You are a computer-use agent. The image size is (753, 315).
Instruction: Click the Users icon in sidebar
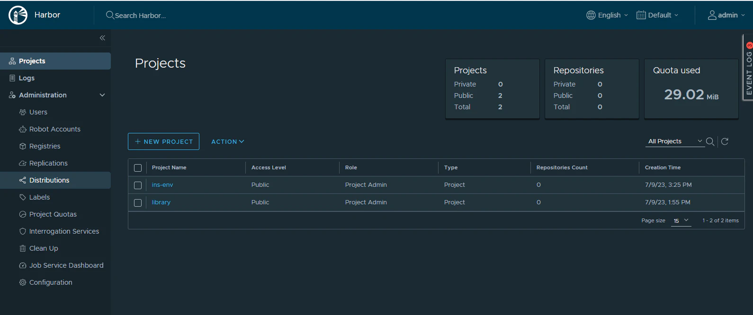pyautogui.click(x=23, y=112)
